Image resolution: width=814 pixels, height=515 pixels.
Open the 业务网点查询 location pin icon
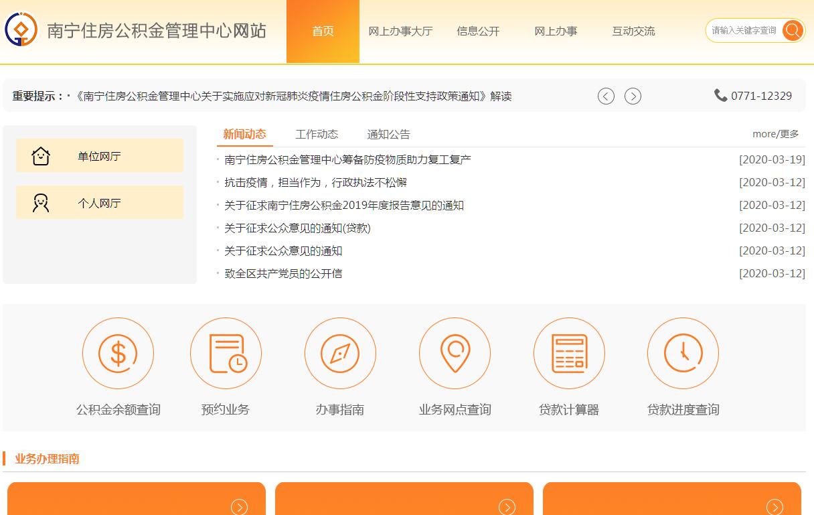(455, 353)
